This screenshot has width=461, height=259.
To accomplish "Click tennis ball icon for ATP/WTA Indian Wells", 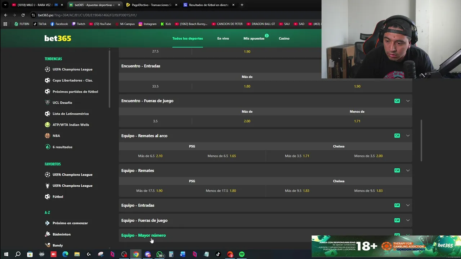I will (48, 124).
